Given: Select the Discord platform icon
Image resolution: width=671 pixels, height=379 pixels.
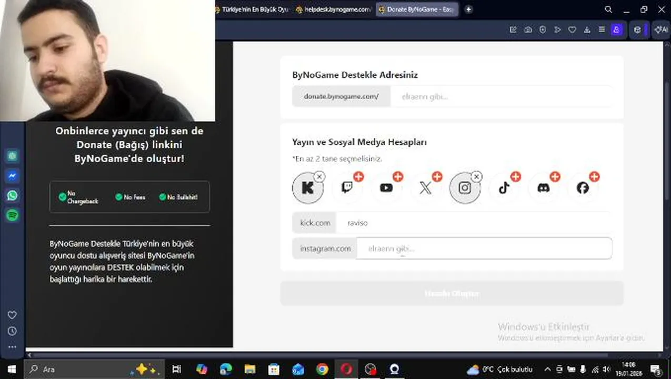Looking at the screenshot, I should tap(543, 188).
